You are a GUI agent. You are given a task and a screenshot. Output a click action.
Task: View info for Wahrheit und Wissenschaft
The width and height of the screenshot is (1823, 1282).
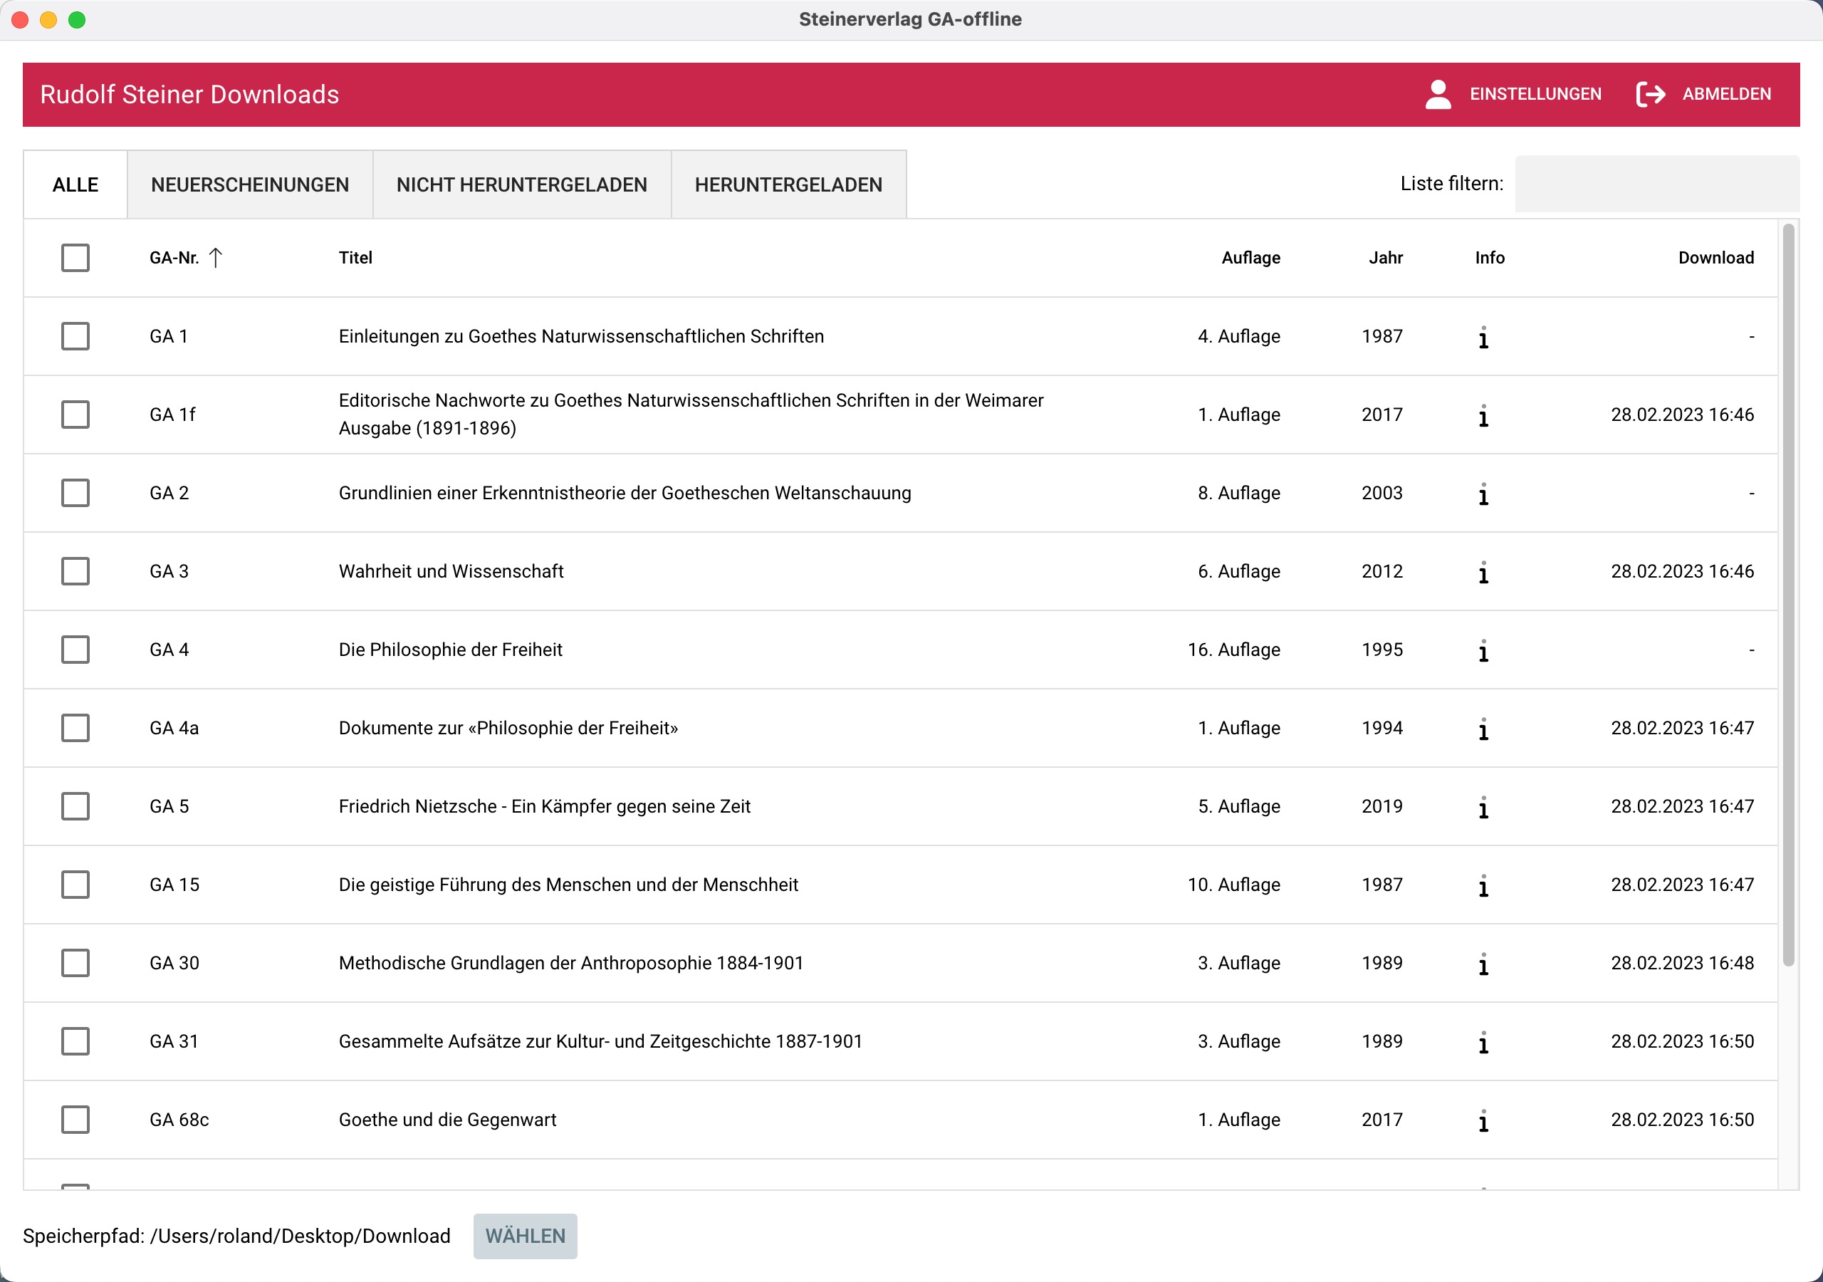tap(1485, 571)
